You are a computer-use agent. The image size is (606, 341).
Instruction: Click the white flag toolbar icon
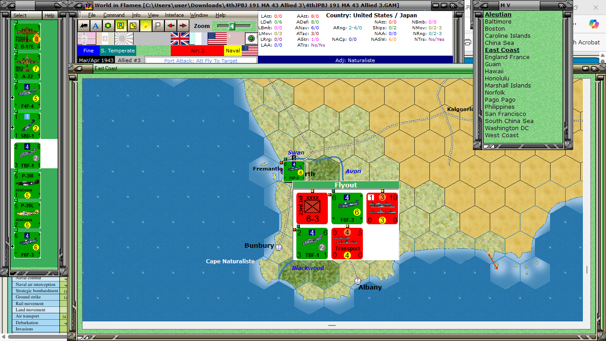click(157, 26)
